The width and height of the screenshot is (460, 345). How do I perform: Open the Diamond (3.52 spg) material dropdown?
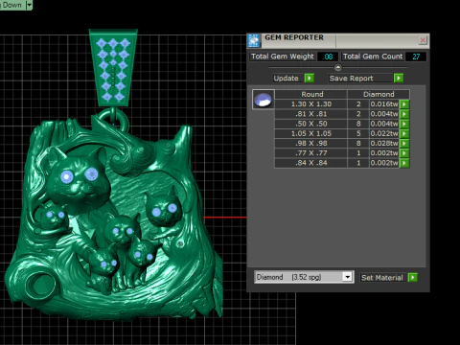[347, 277]
